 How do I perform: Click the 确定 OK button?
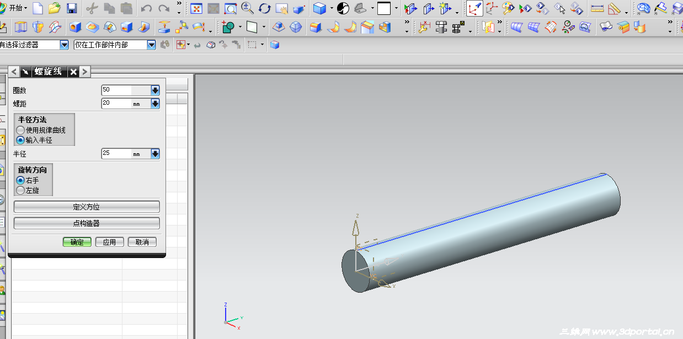coord(77,242)
